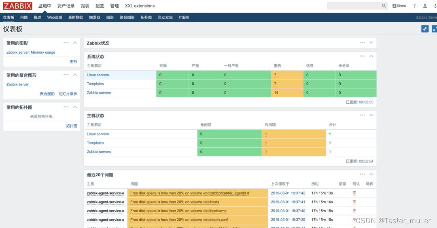Click the top search input field
437x228 pixels.
[x=354, y=6]
